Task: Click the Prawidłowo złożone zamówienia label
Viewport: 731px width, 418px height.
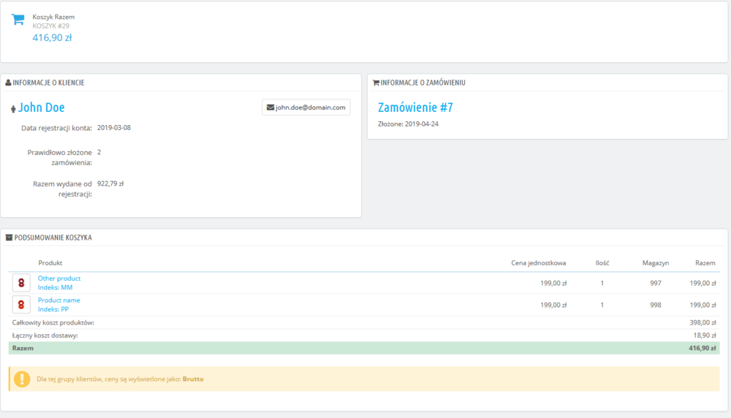Action: pyautogui.click(x=60, y=158)
